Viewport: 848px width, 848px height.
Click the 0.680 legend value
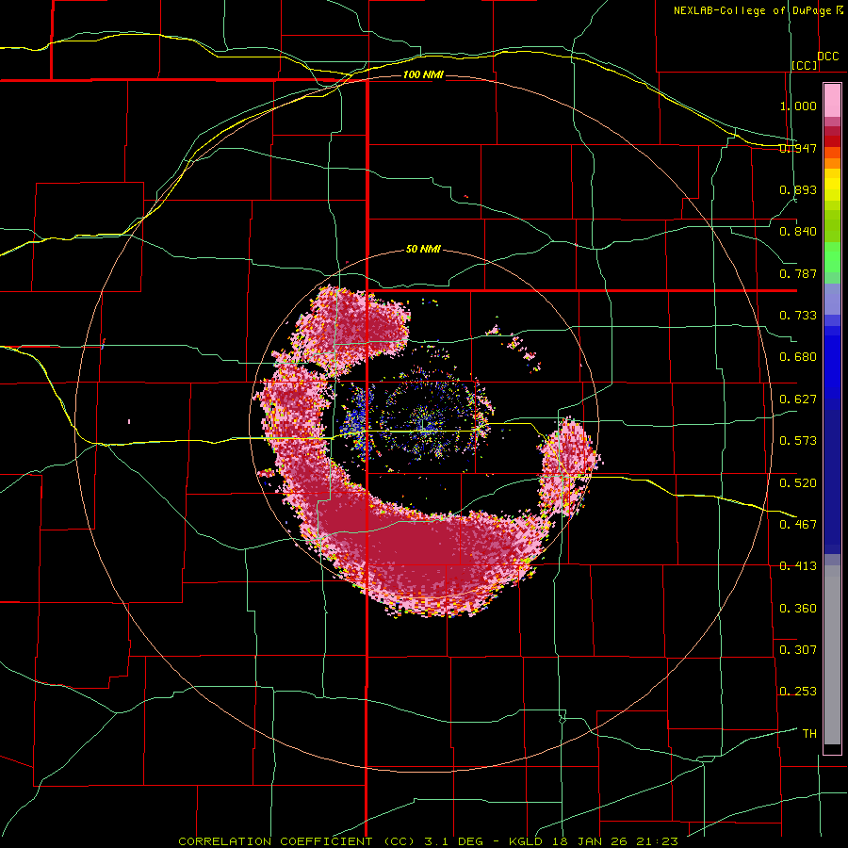pos(798,357)
